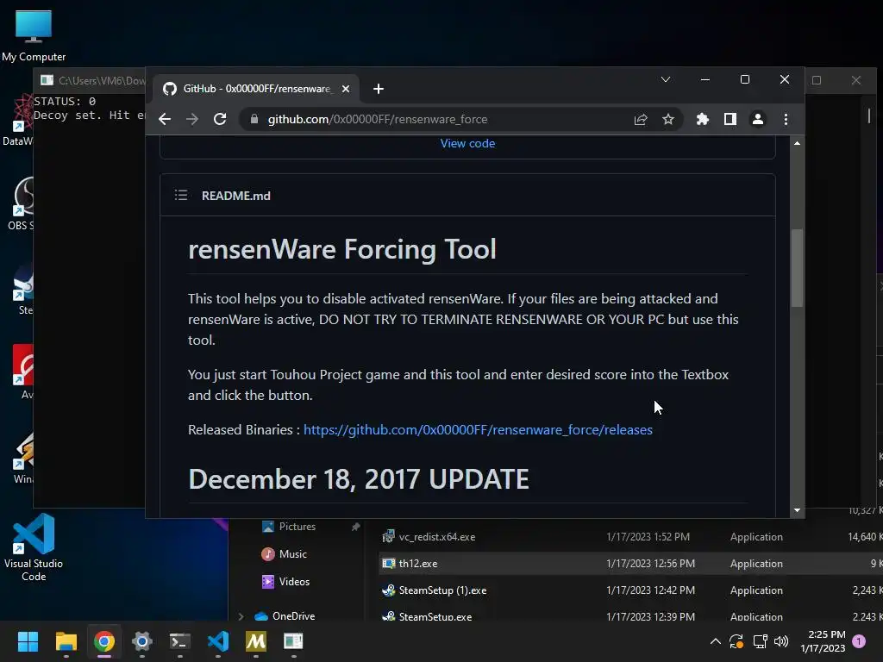Open a new Chrome tab

pyautogui.click(x=379, y=89)
